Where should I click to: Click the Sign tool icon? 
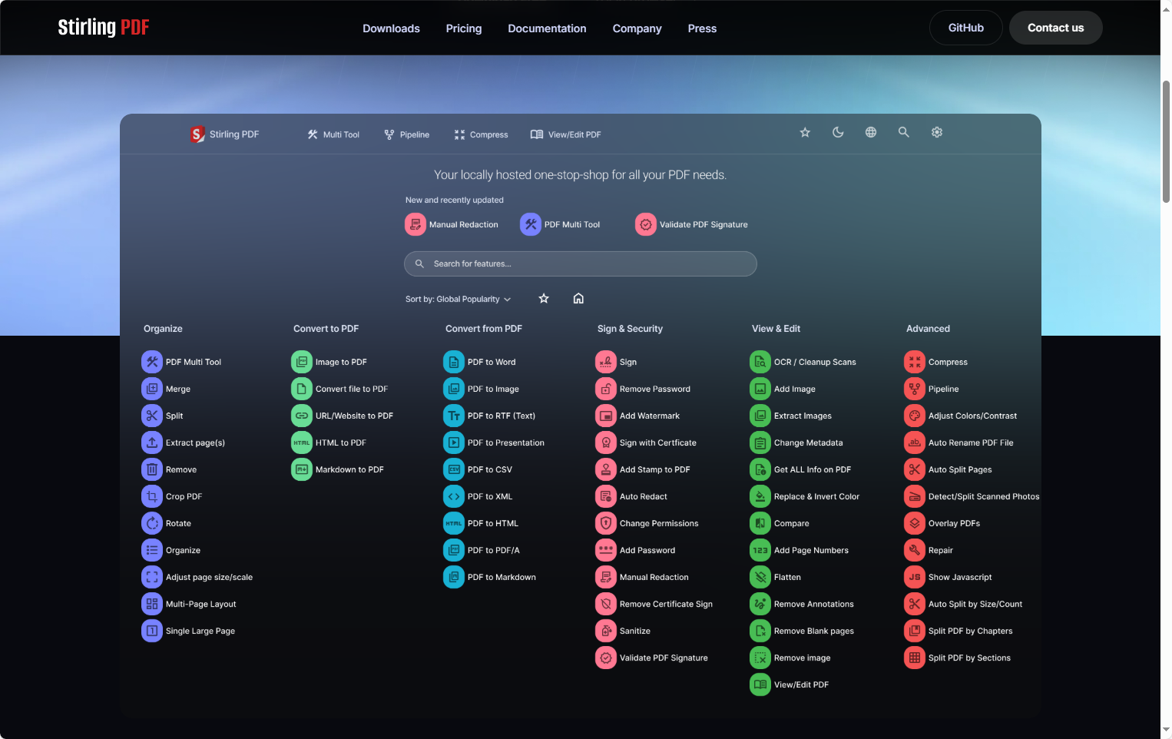[x=606, y=362]
